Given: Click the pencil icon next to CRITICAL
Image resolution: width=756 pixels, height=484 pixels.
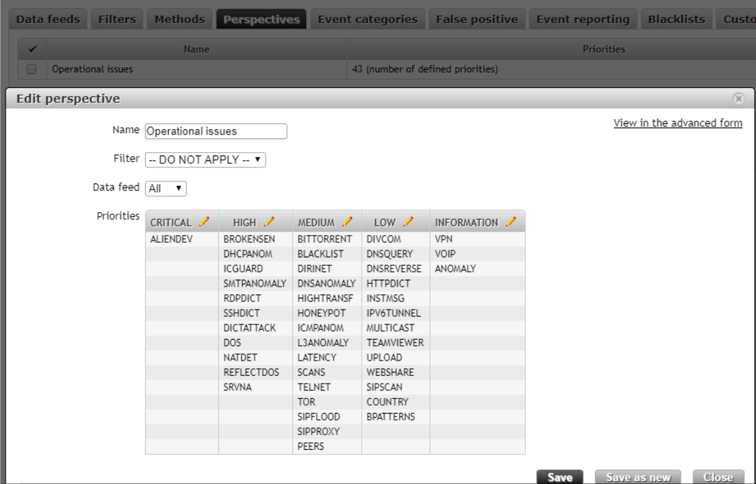Looking at the screenshot, I should [x=204, y=222].
